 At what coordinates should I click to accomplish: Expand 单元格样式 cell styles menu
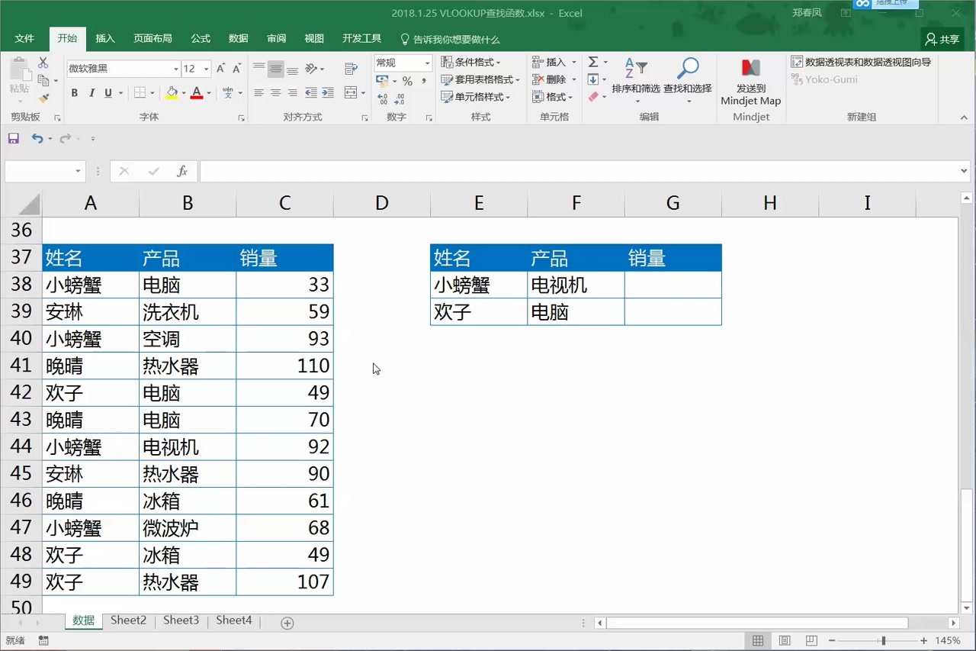[x=475, y=97]
